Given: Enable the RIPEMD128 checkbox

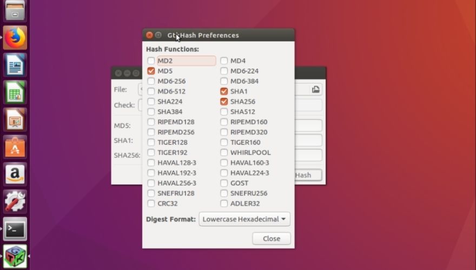Looking at the screenshot, I should [x=151, y=122].
